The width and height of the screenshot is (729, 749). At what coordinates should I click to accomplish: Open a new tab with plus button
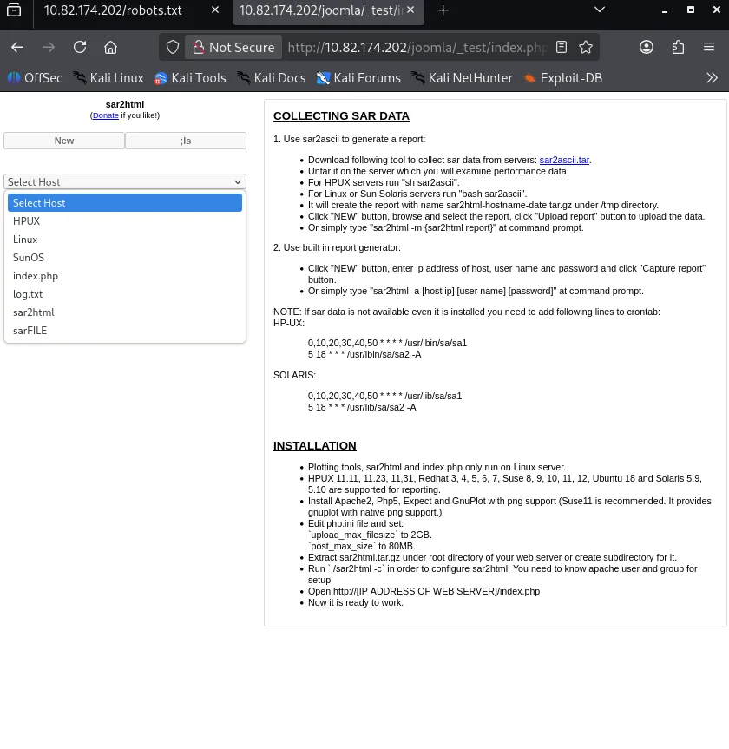click(443, 10)
